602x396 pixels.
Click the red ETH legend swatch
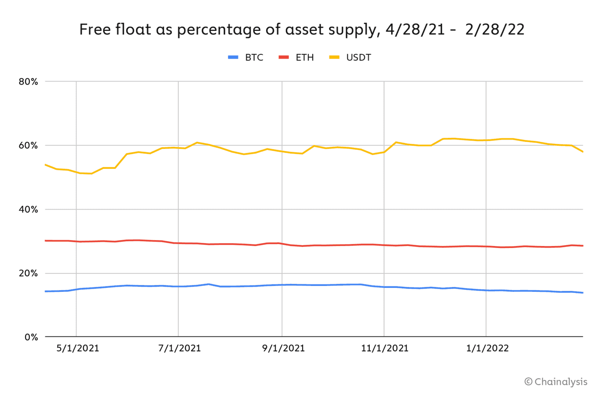(284, 58)
